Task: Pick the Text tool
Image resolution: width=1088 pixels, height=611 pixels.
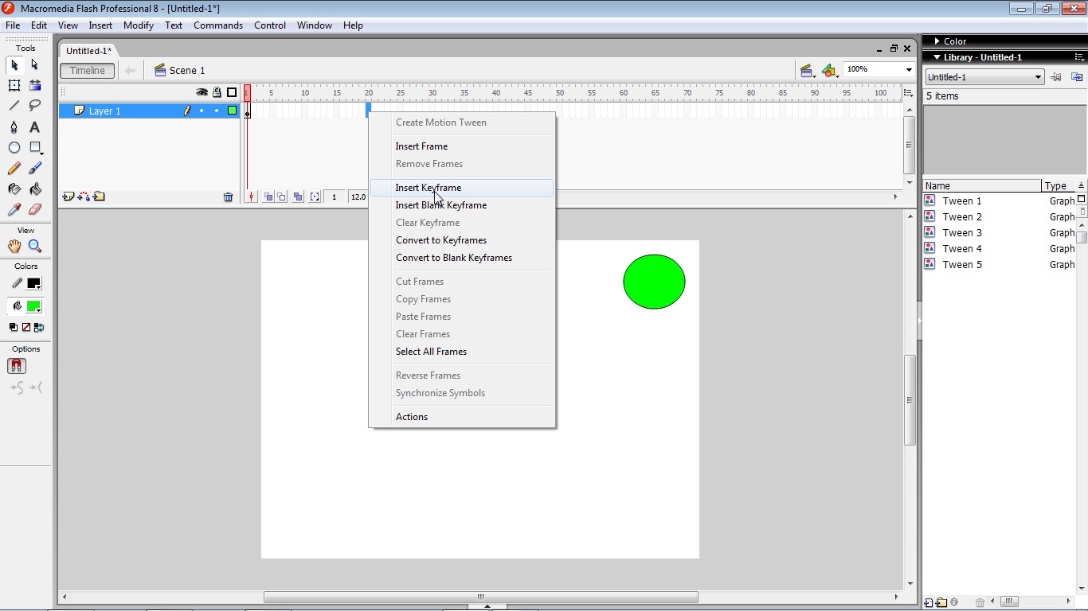Action: pos(35,127)
